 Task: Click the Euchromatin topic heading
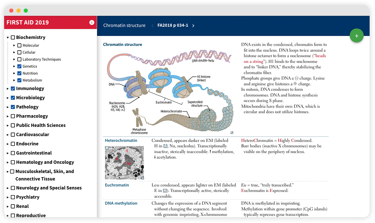point(117,185)
